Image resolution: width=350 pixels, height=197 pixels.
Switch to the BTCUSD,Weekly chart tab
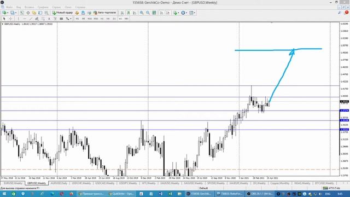(x=324, y=183)
